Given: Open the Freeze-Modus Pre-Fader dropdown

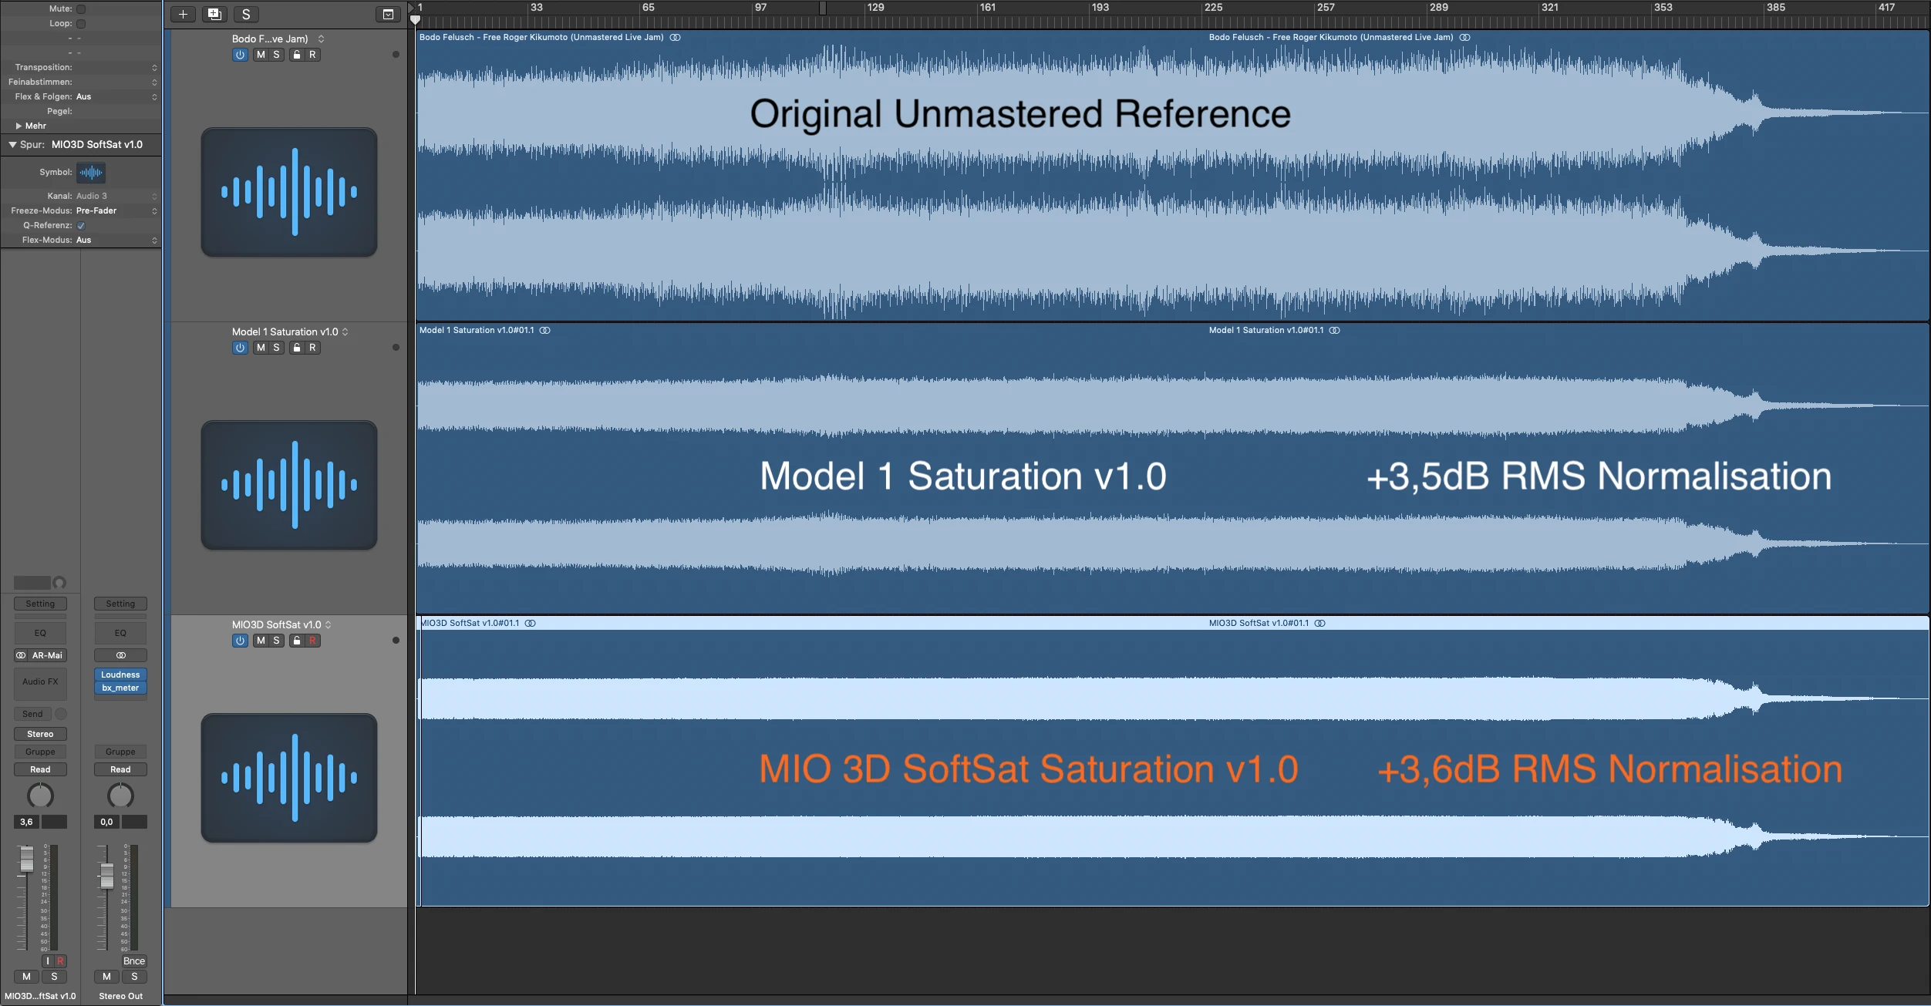Looking at the screenshot, I should coord(116,210).
